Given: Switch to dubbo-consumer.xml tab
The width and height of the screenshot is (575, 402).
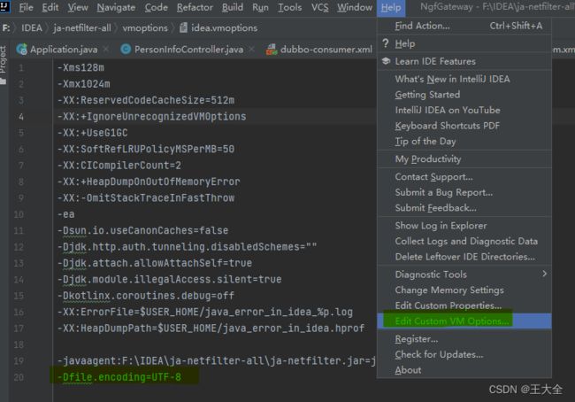Looking at the screenshot, I should 326,50.
